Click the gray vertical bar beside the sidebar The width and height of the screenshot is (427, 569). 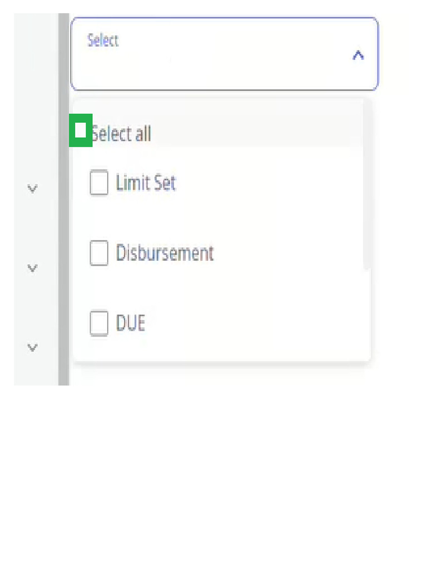[x=63, y=222]
